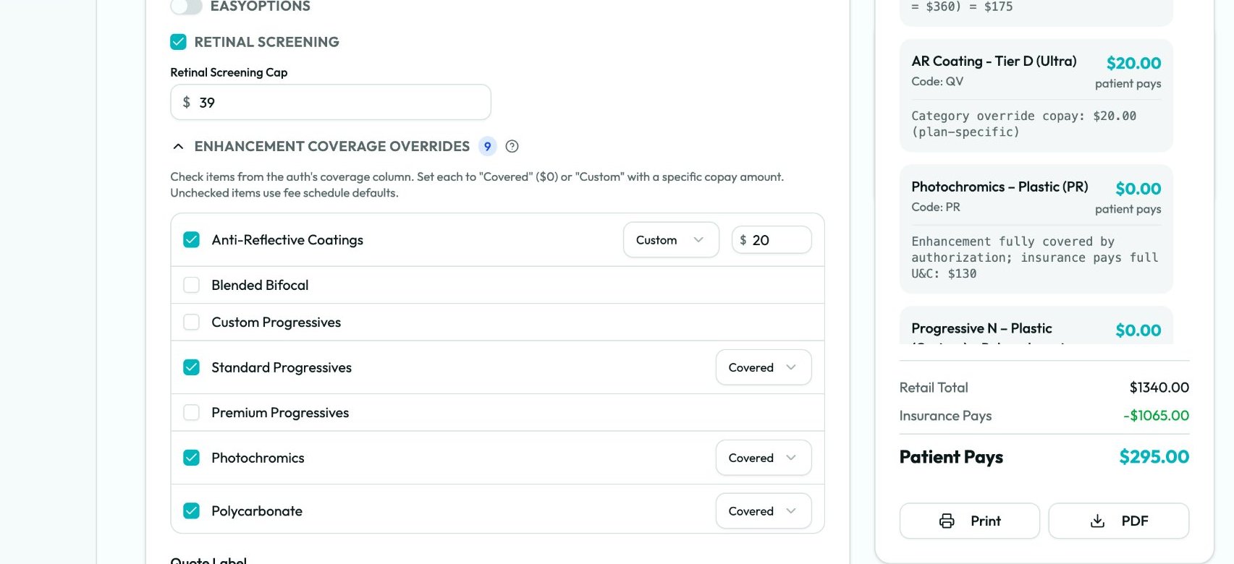Click the PDF button
The height and width of the screenshot is (564, 1234).
pyautogui.click(x=1119, y=521)
